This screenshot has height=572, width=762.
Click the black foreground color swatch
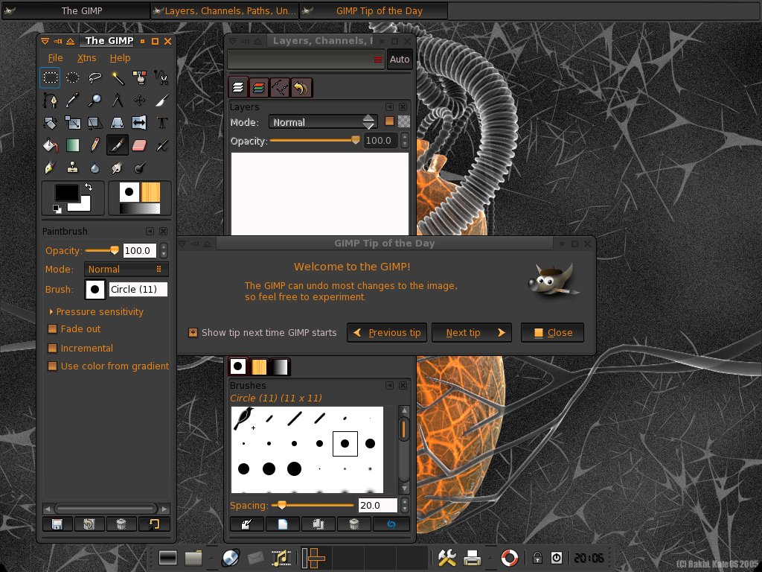66,193
